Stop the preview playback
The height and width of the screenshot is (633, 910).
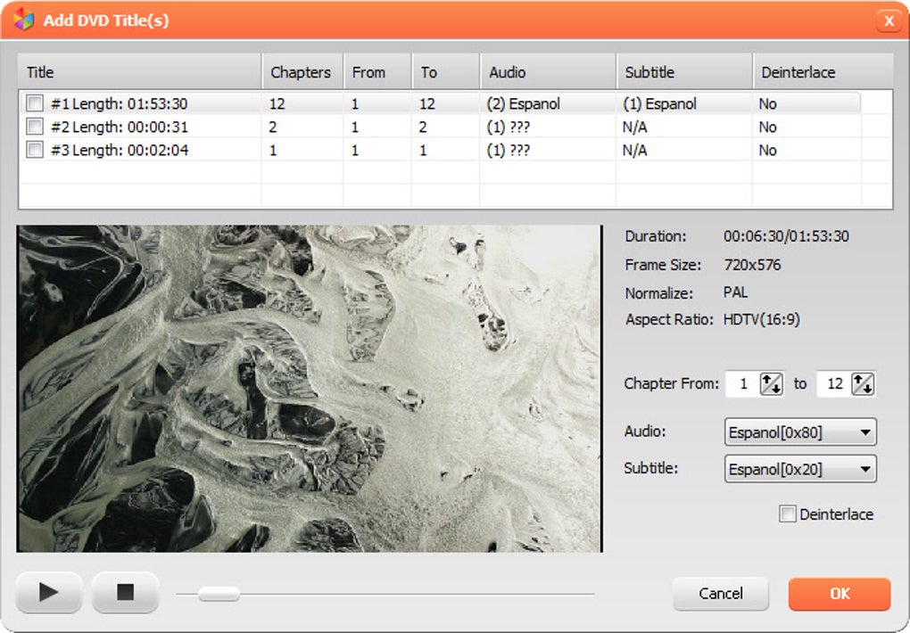pos(125,592)
